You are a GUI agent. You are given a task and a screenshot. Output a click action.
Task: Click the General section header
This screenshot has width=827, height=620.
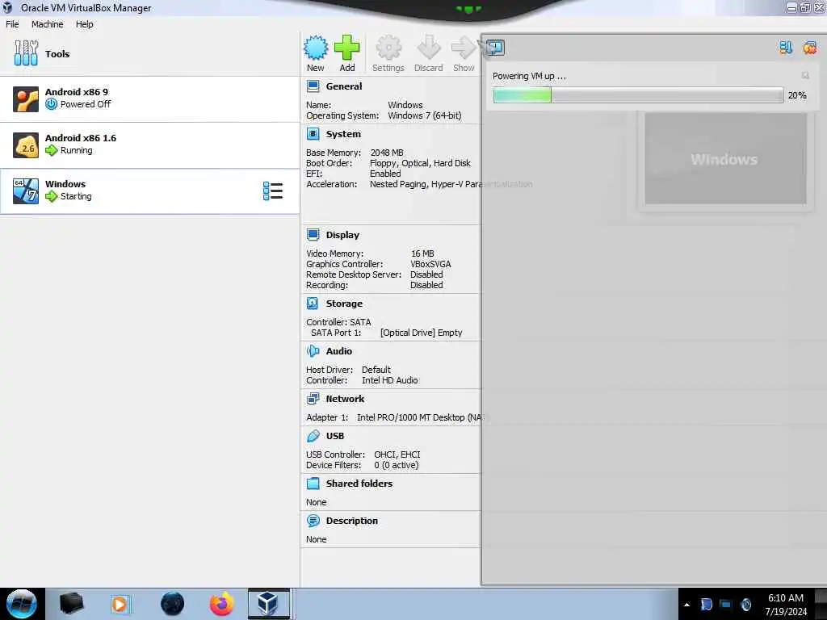click(x=344, y=86)
